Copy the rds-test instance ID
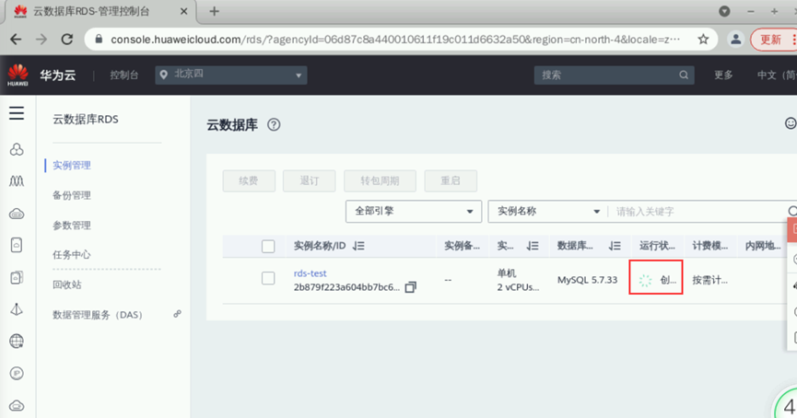The image size is (797, 418). (x=411, y=287)
